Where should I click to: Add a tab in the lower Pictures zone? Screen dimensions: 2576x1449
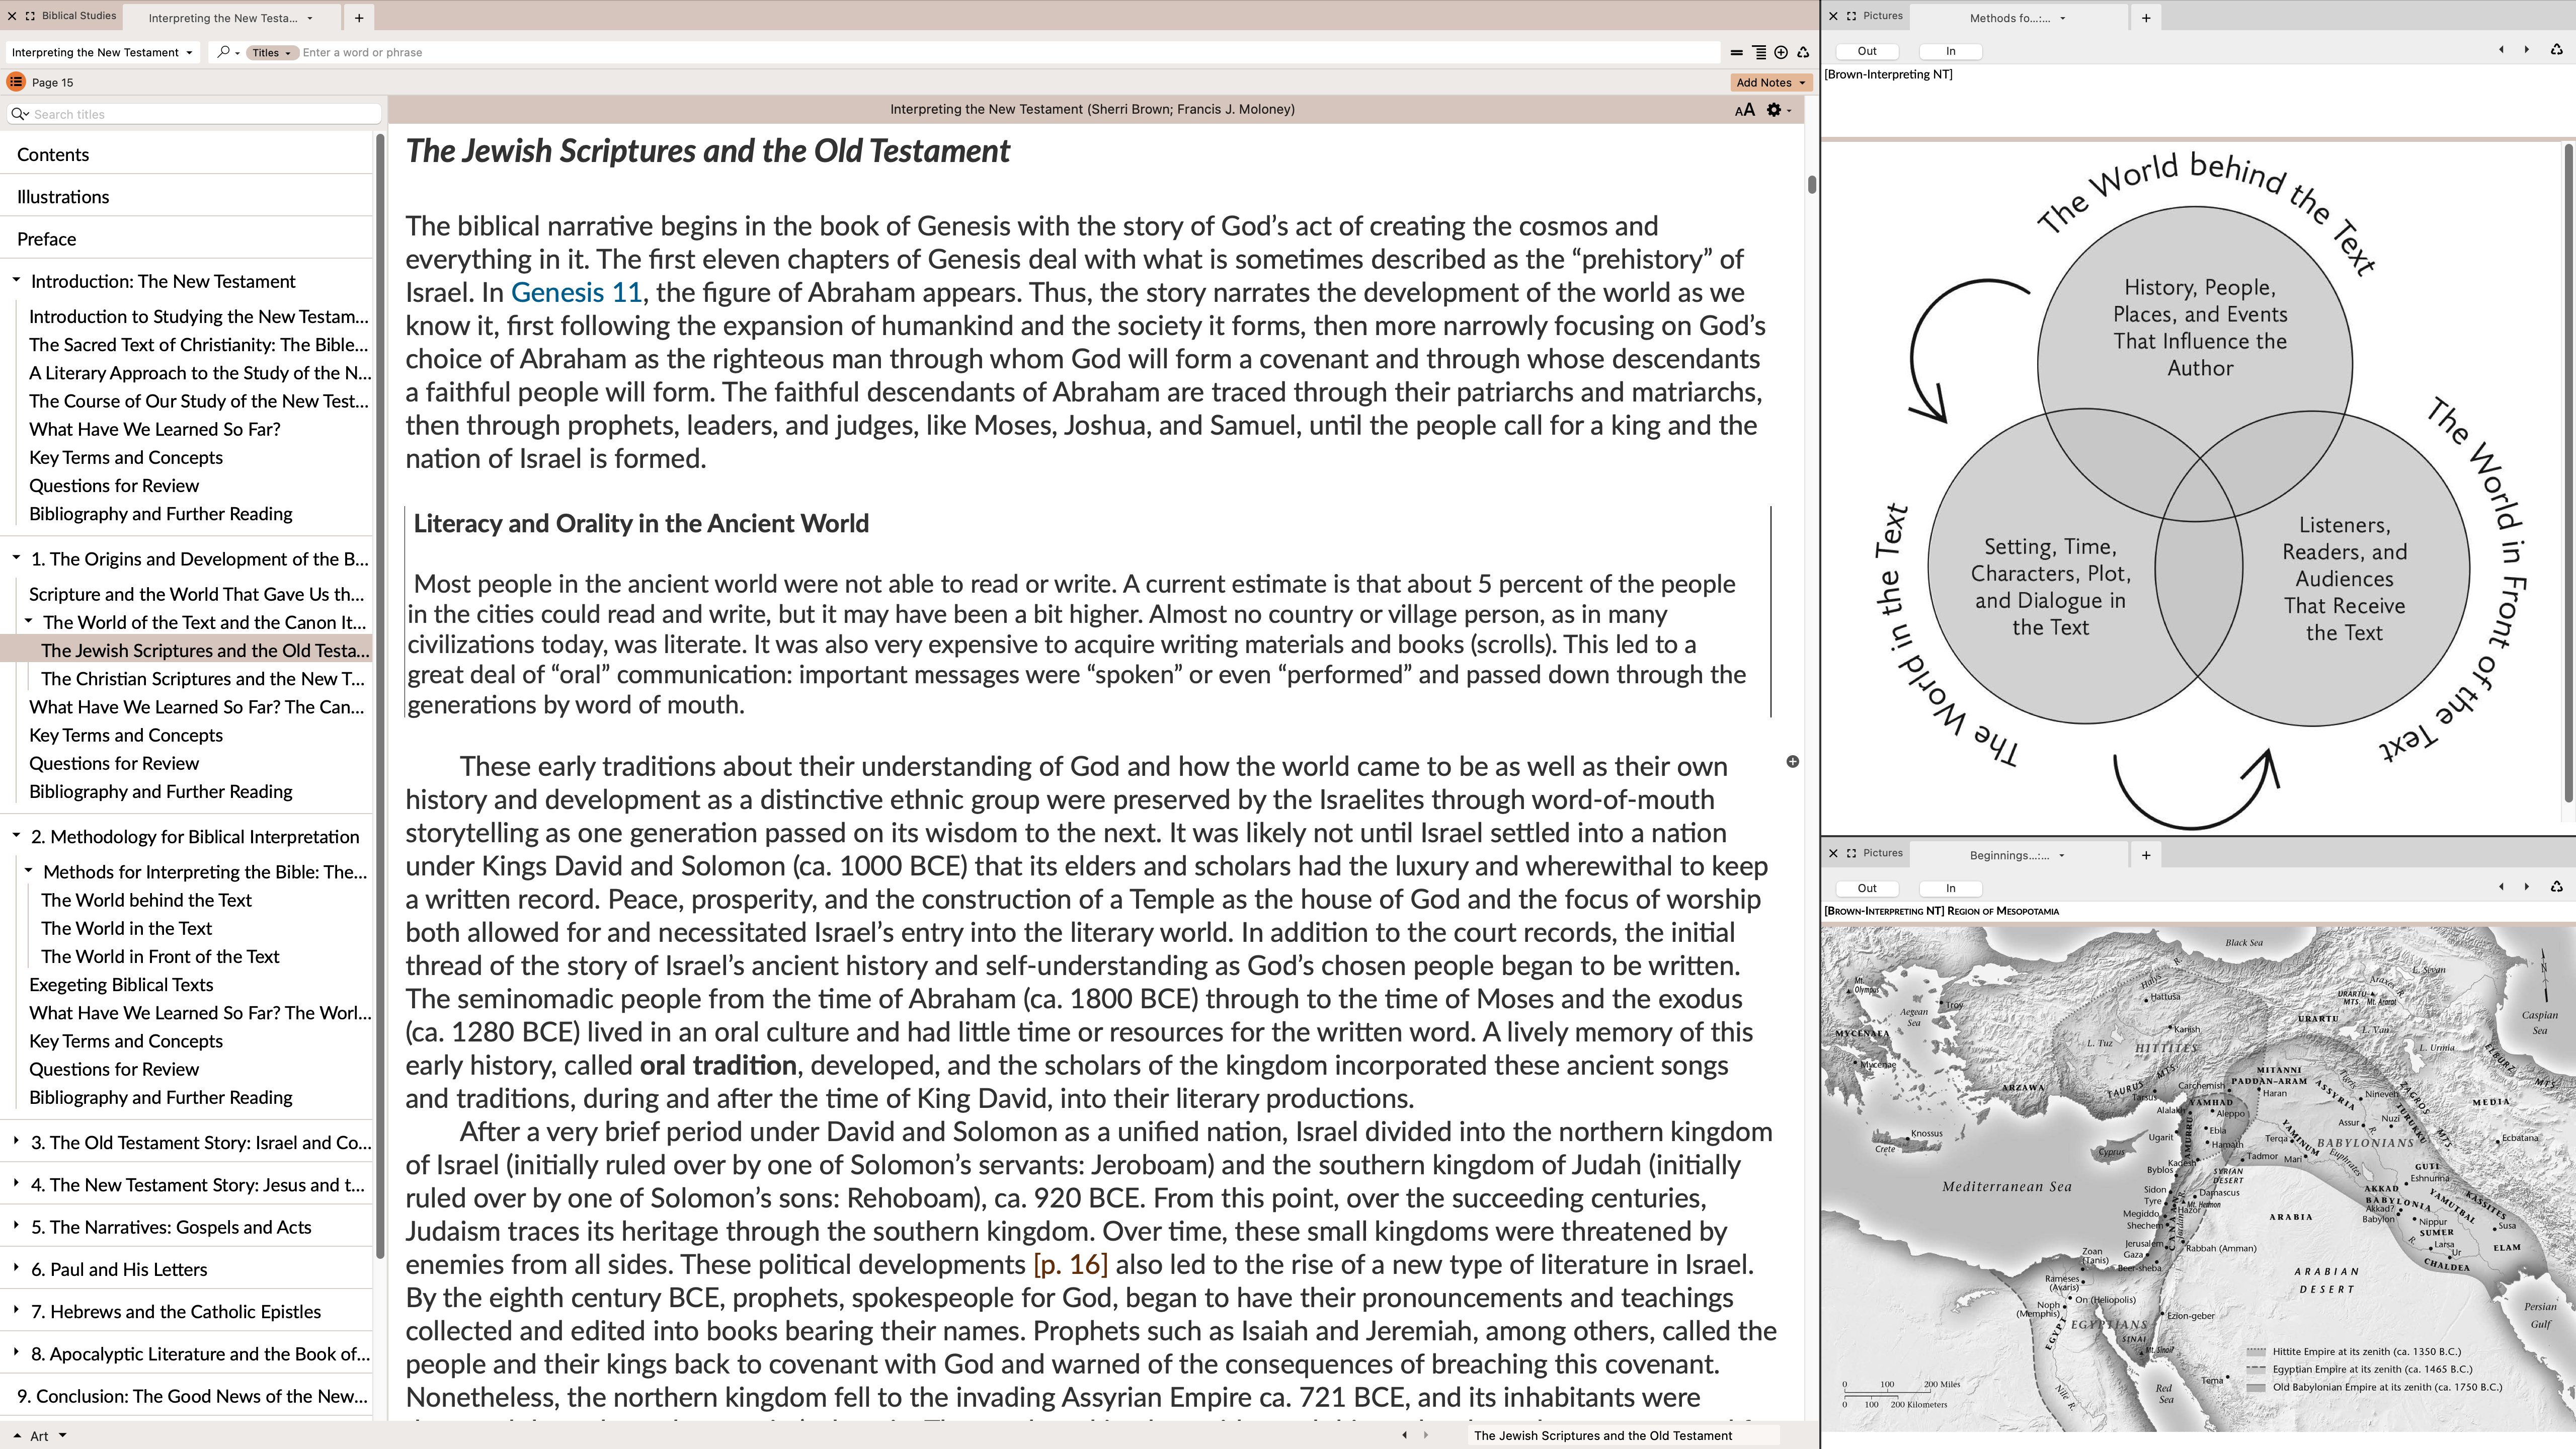point(2145,855)
